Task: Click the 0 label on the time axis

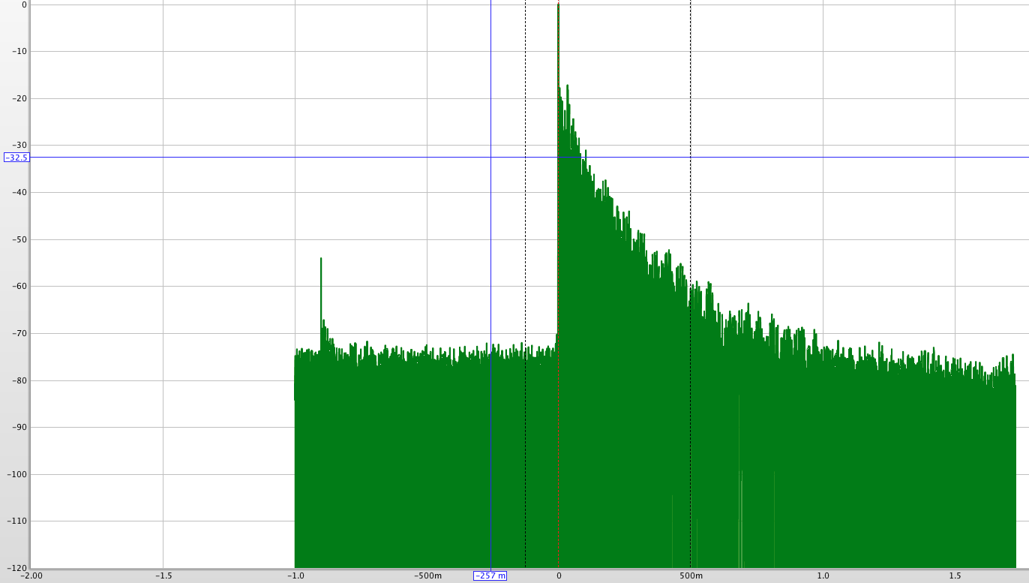Action: coord(558,576)
